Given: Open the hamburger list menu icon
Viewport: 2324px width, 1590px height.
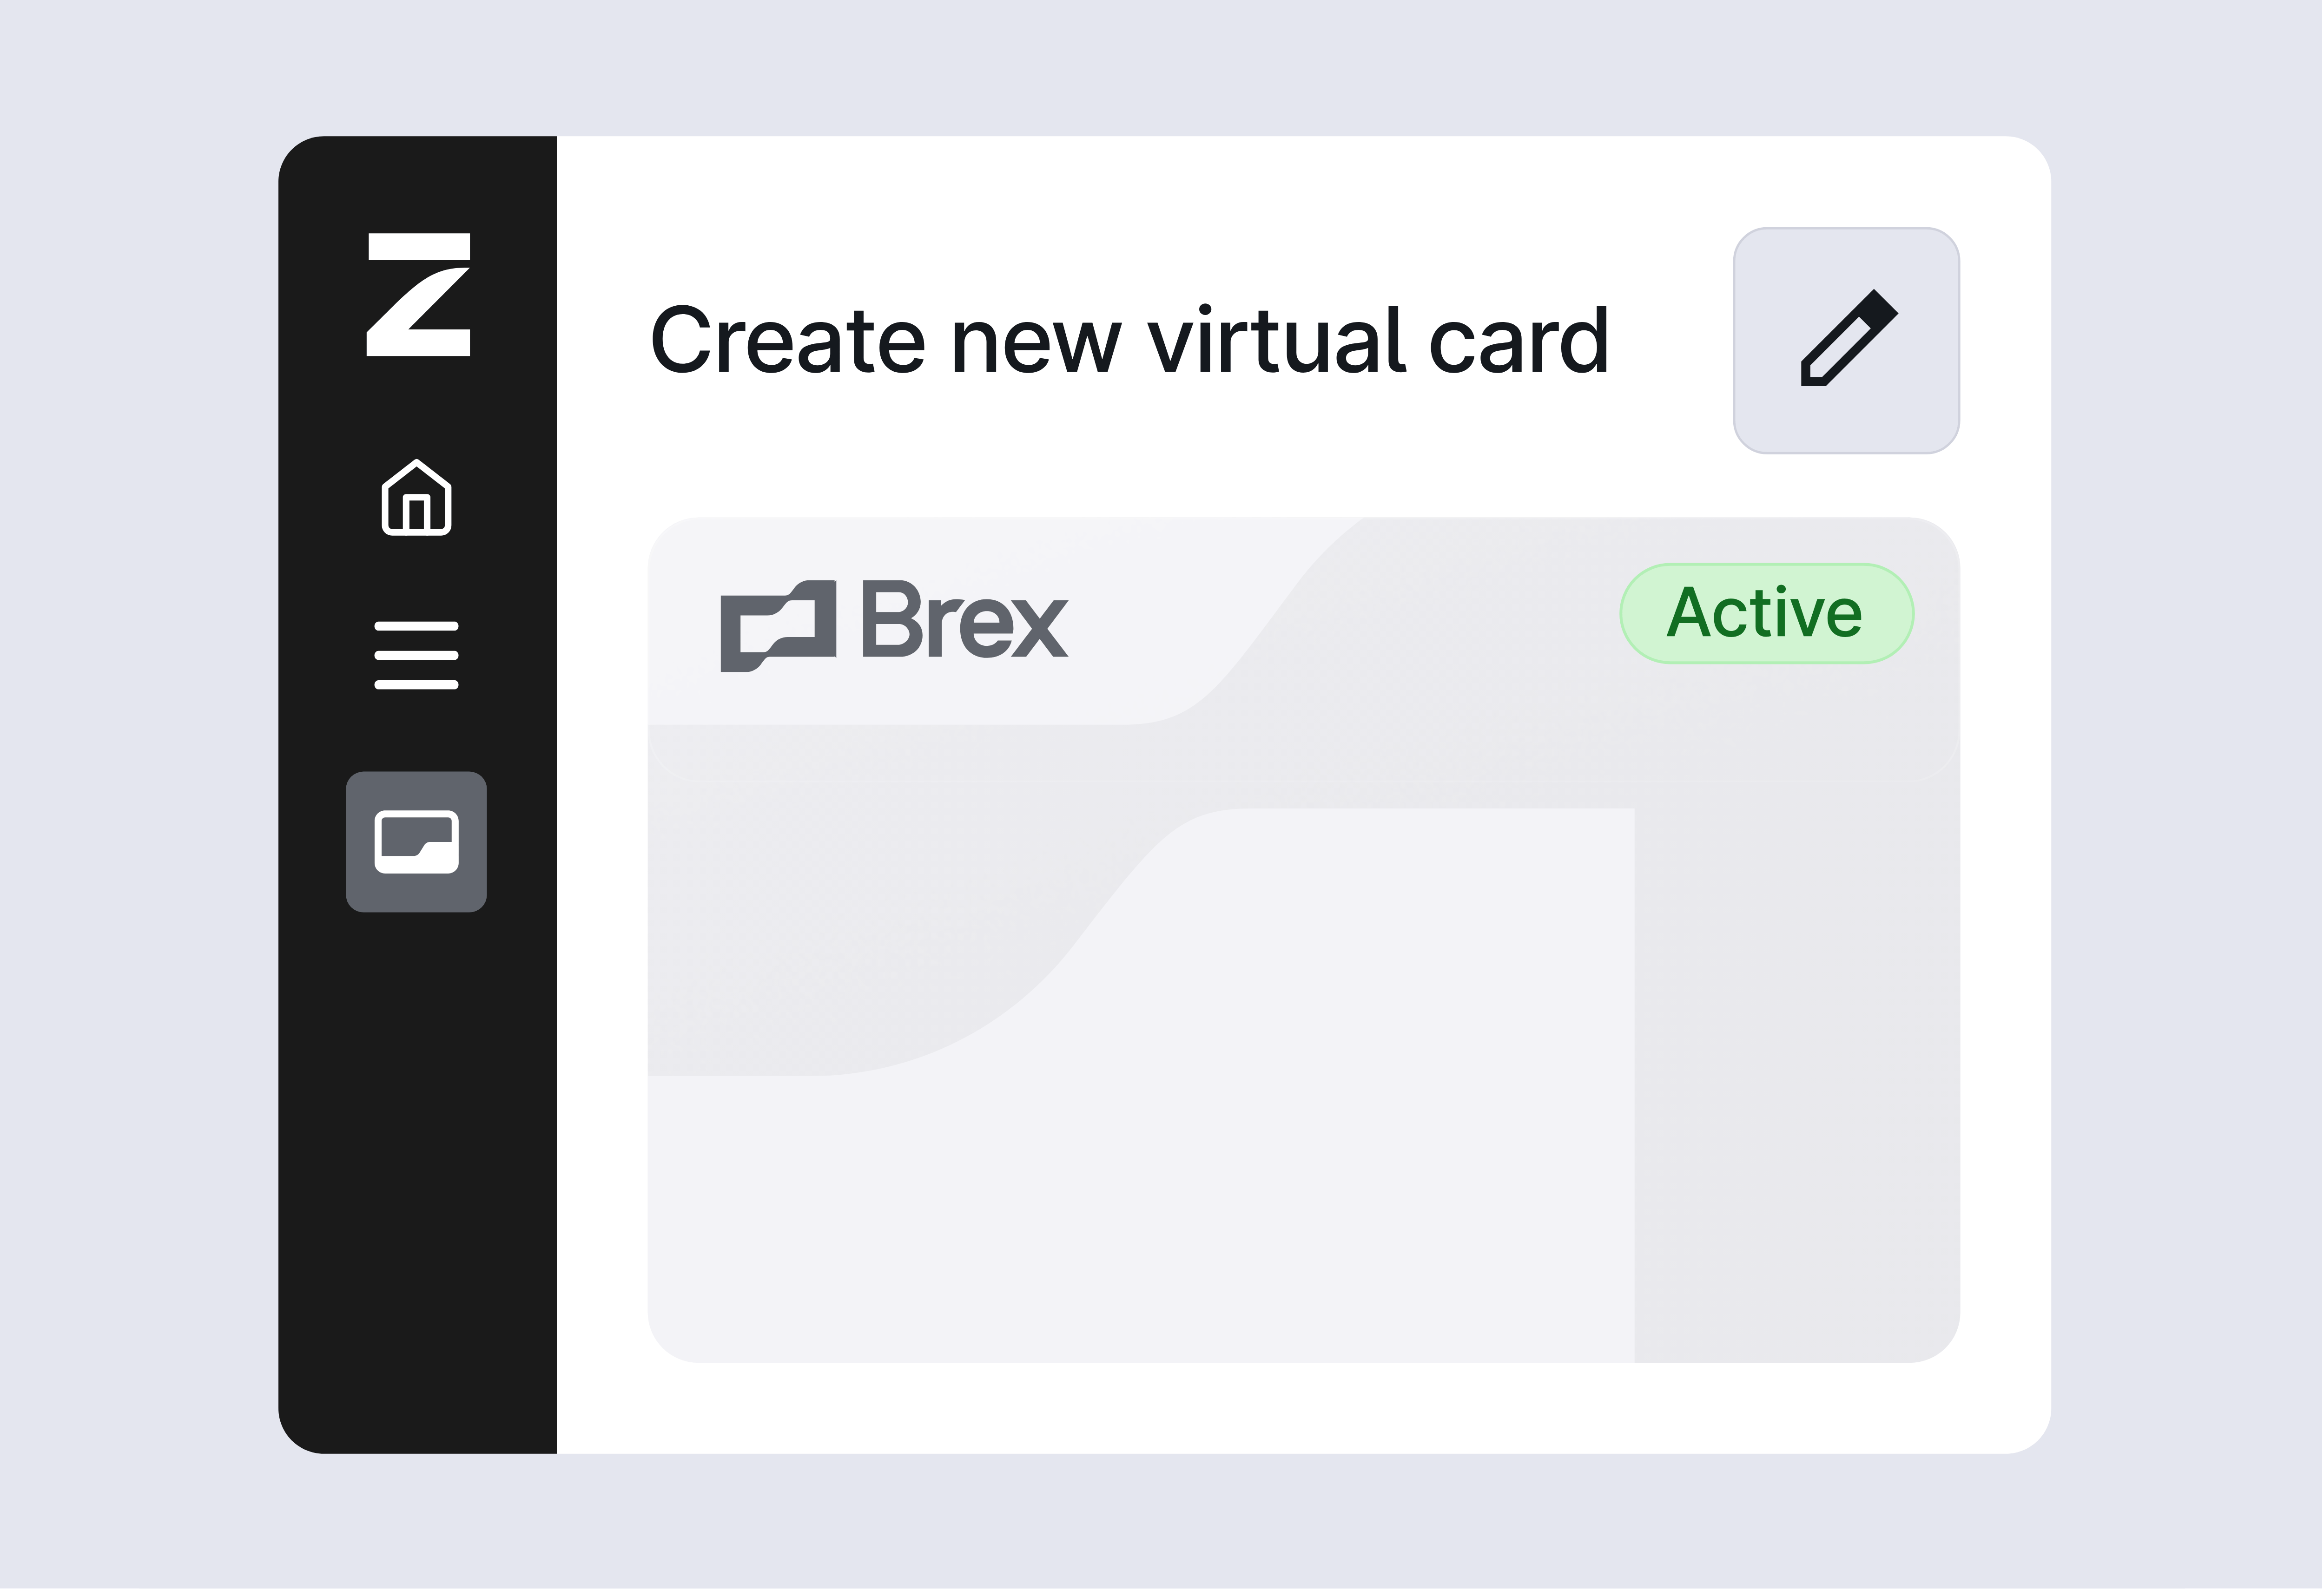Looking at the screenshot, I should (x=416, y=656).
